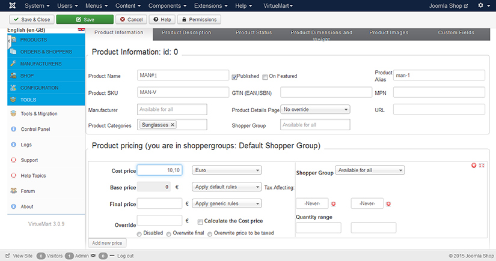
Task: Open Support in the sidebar
Action: 29,160
